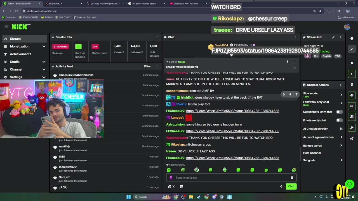The height and width of the screenshot is (201, 358).
Task: Toggle Subscribers-only chat switch
Action: click(339, 112)
